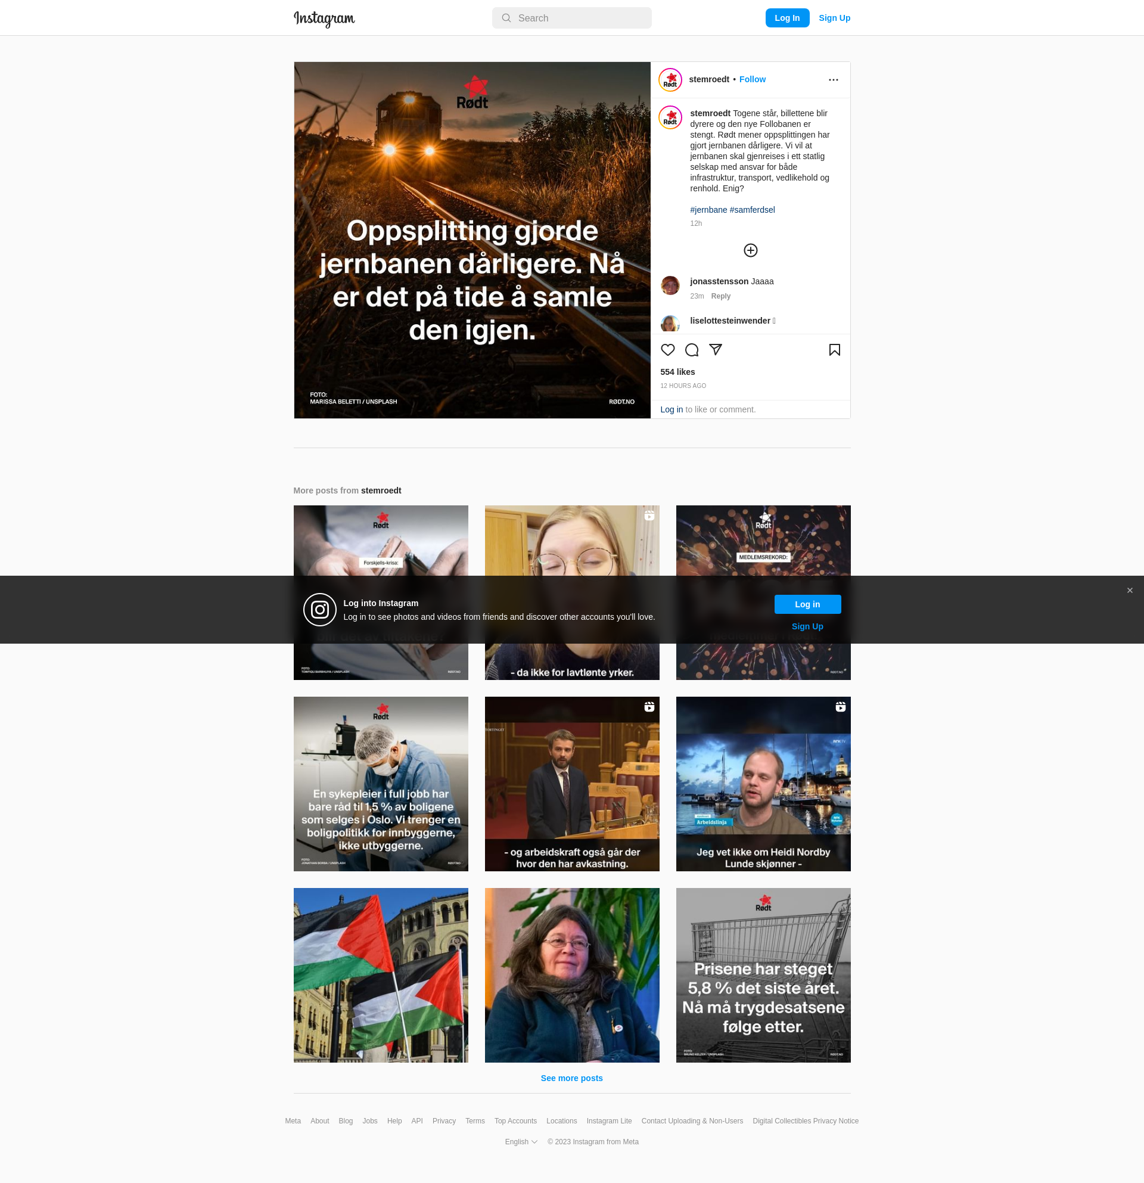Open three-dot more options menu
The image size is (1144, 1183).
point(833,80)
